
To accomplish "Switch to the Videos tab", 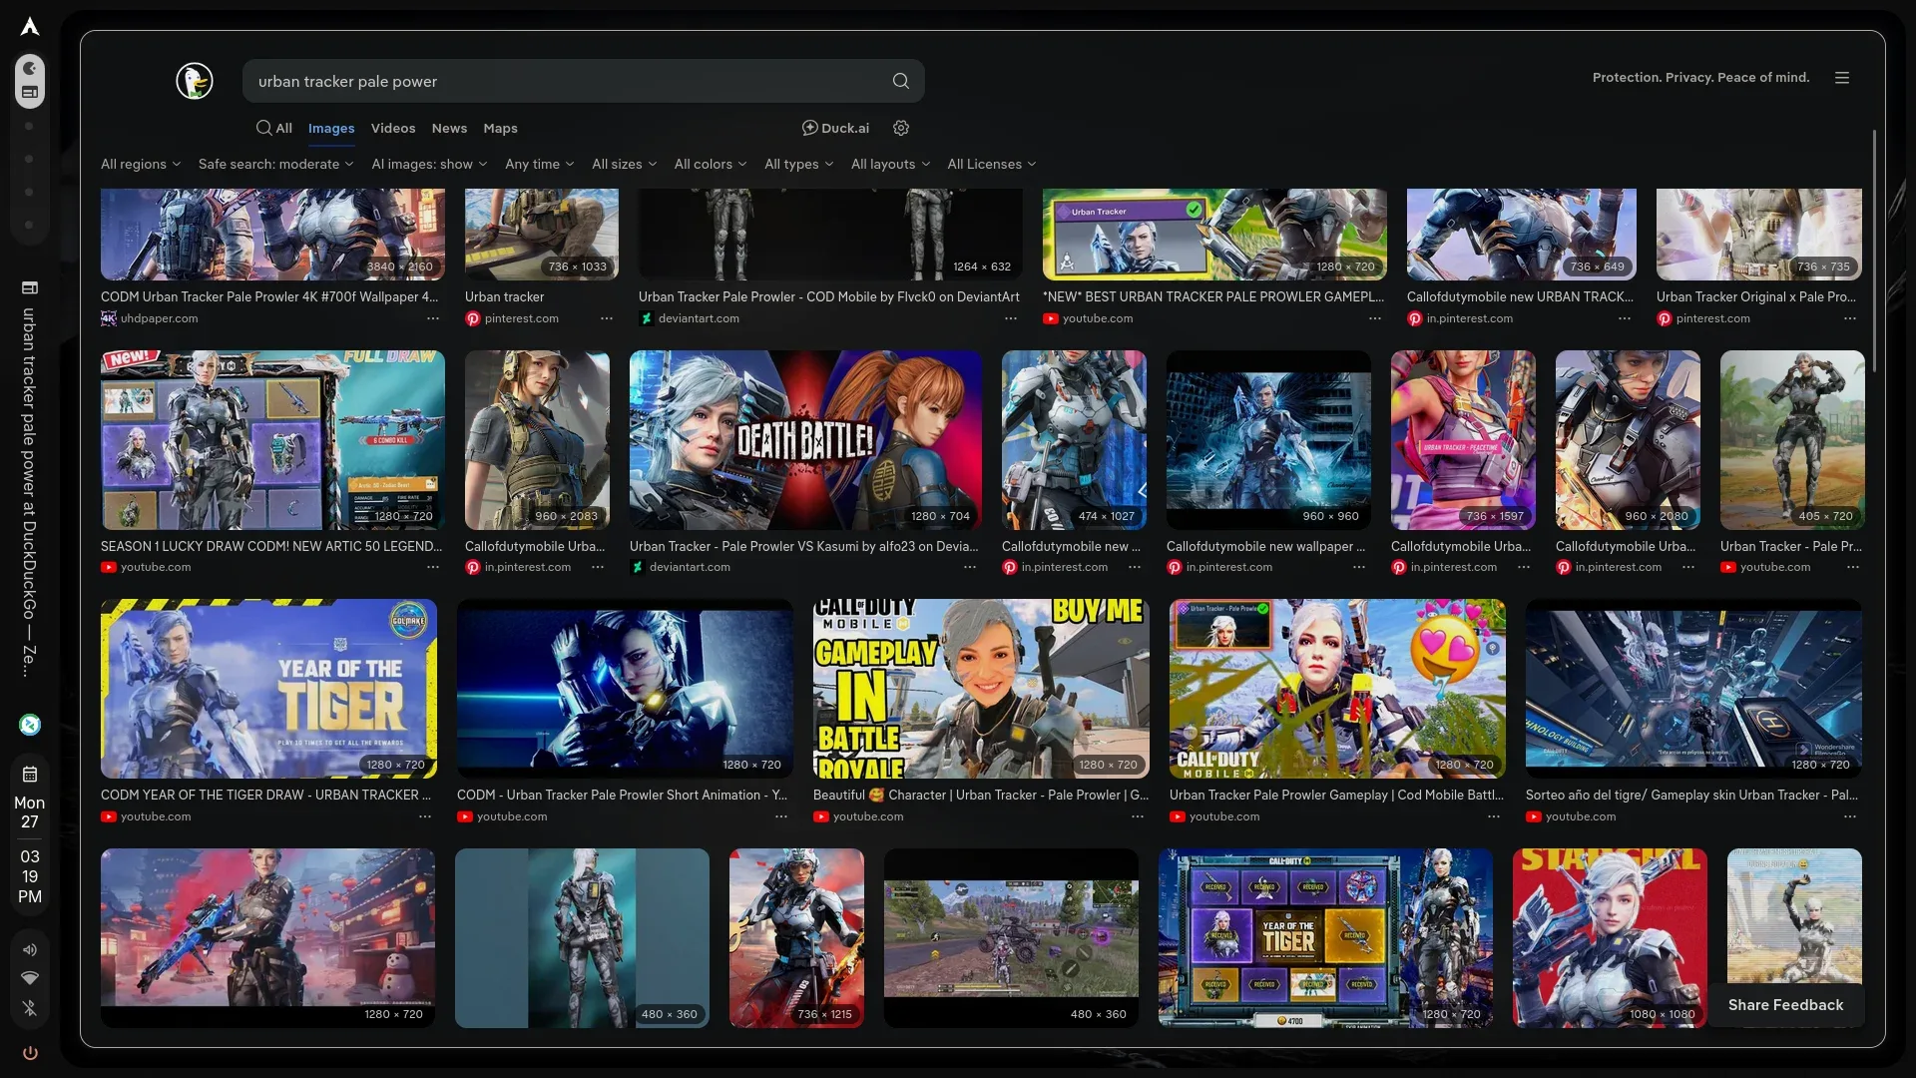I will point(393,128).
